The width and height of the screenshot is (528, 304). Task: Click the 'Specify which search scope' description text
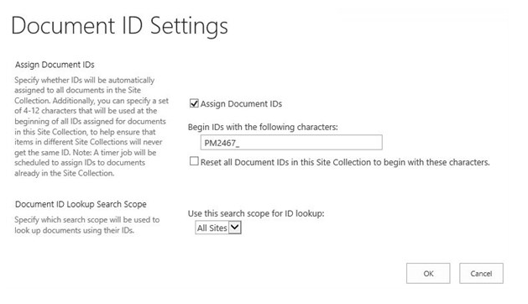(86, 225)
